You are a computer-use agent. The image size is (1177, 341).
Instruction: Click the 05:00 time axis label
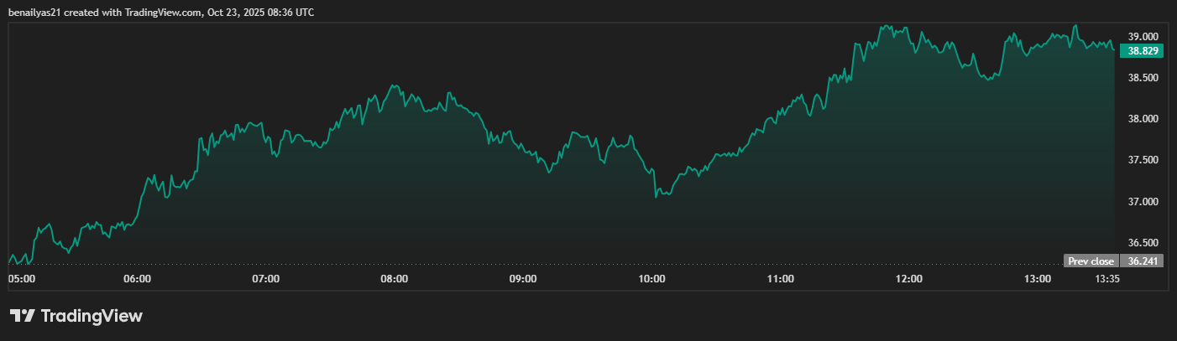[x=21, y=278]
